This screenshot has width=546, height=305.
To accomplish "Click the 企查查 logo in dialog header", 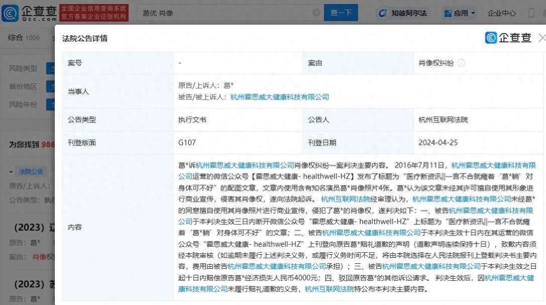I will pos(508,38).
